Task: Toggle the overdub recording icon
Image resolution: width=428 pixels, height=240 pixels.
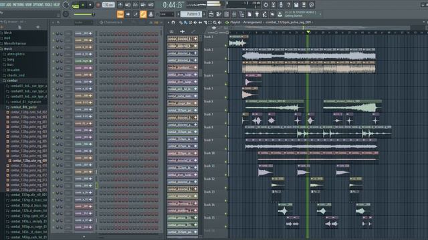Action: click(x=143, y=5)
